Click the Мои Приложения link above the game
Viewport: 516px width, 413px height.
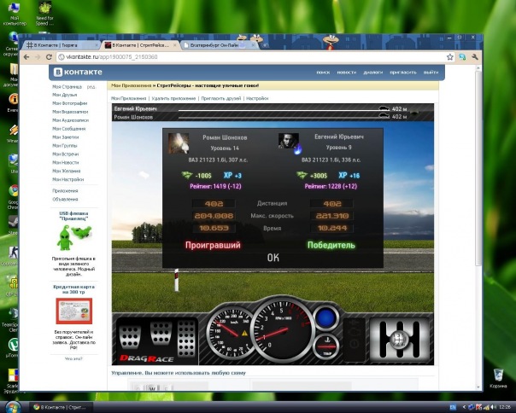click(x=129, y=98)
